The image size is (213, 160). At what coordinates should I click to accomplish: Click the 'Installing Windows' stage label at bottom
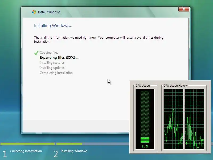click(74, 151)
